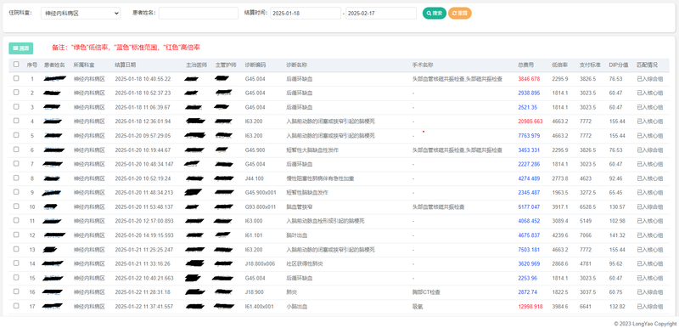
Task: Click surgery name 胸部CT检查
Action: point(427,292)
